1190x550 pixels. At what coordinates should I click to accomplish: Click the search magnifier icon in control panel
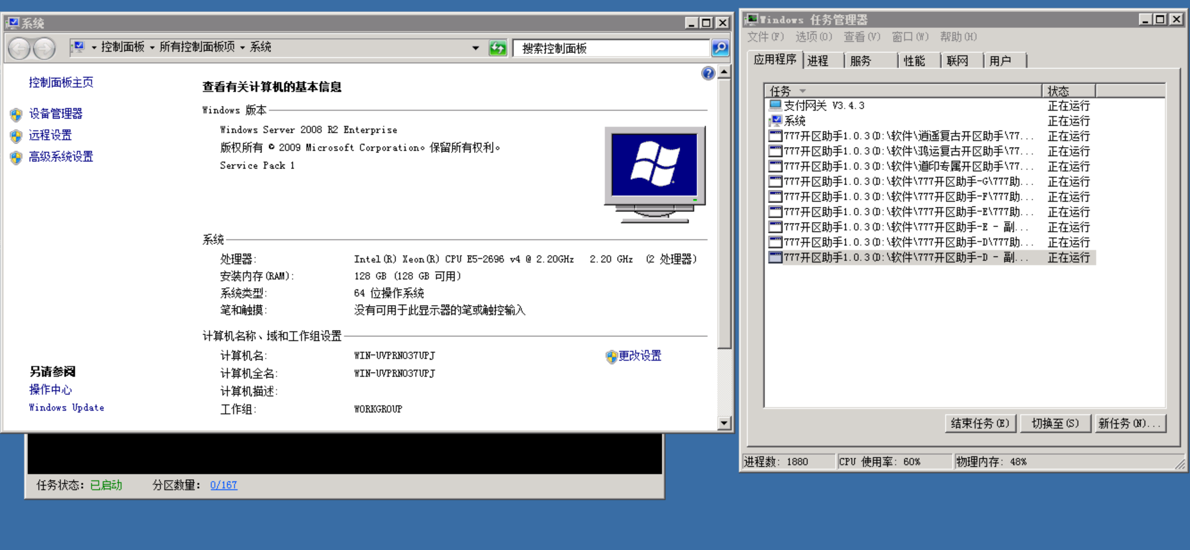[720, 48]
